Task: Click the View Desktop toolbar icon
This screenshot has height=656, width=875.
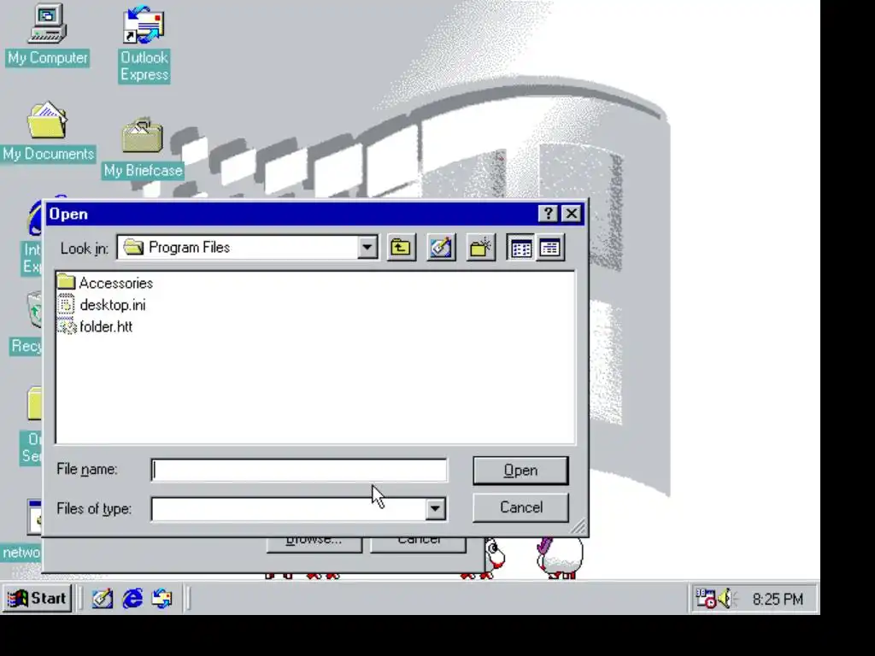Action: point(441,247)
